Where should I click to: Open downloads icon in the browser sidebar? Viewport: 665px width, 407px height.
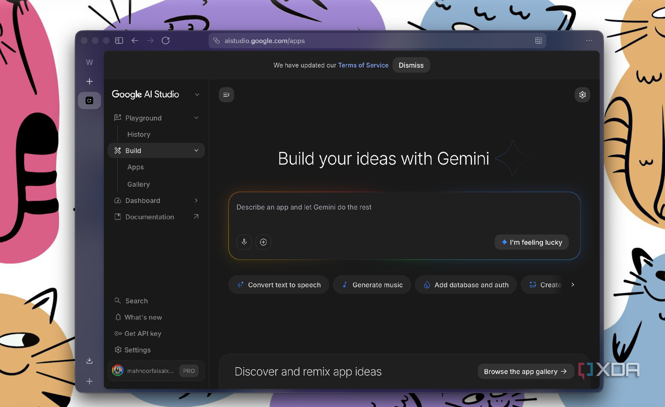tap(89, 361)
